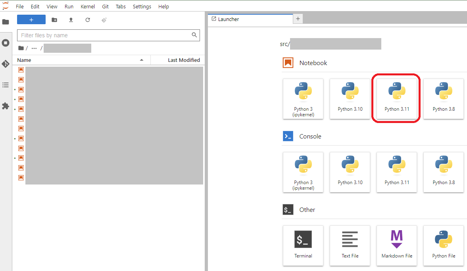This screenshot has width=467, height=271.
Task: Launch Python 3.8 notebook
Action: point(444,99)
